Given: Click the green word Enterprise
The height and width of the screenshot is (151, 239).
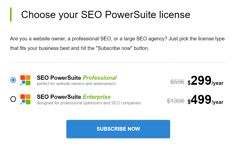Looking at the screenshot, I should (97, 97).
